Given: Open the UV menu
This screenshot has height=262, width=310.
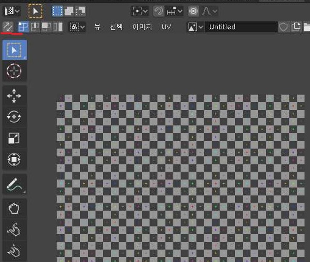Looking at the screenshot, I should point(167,27).
